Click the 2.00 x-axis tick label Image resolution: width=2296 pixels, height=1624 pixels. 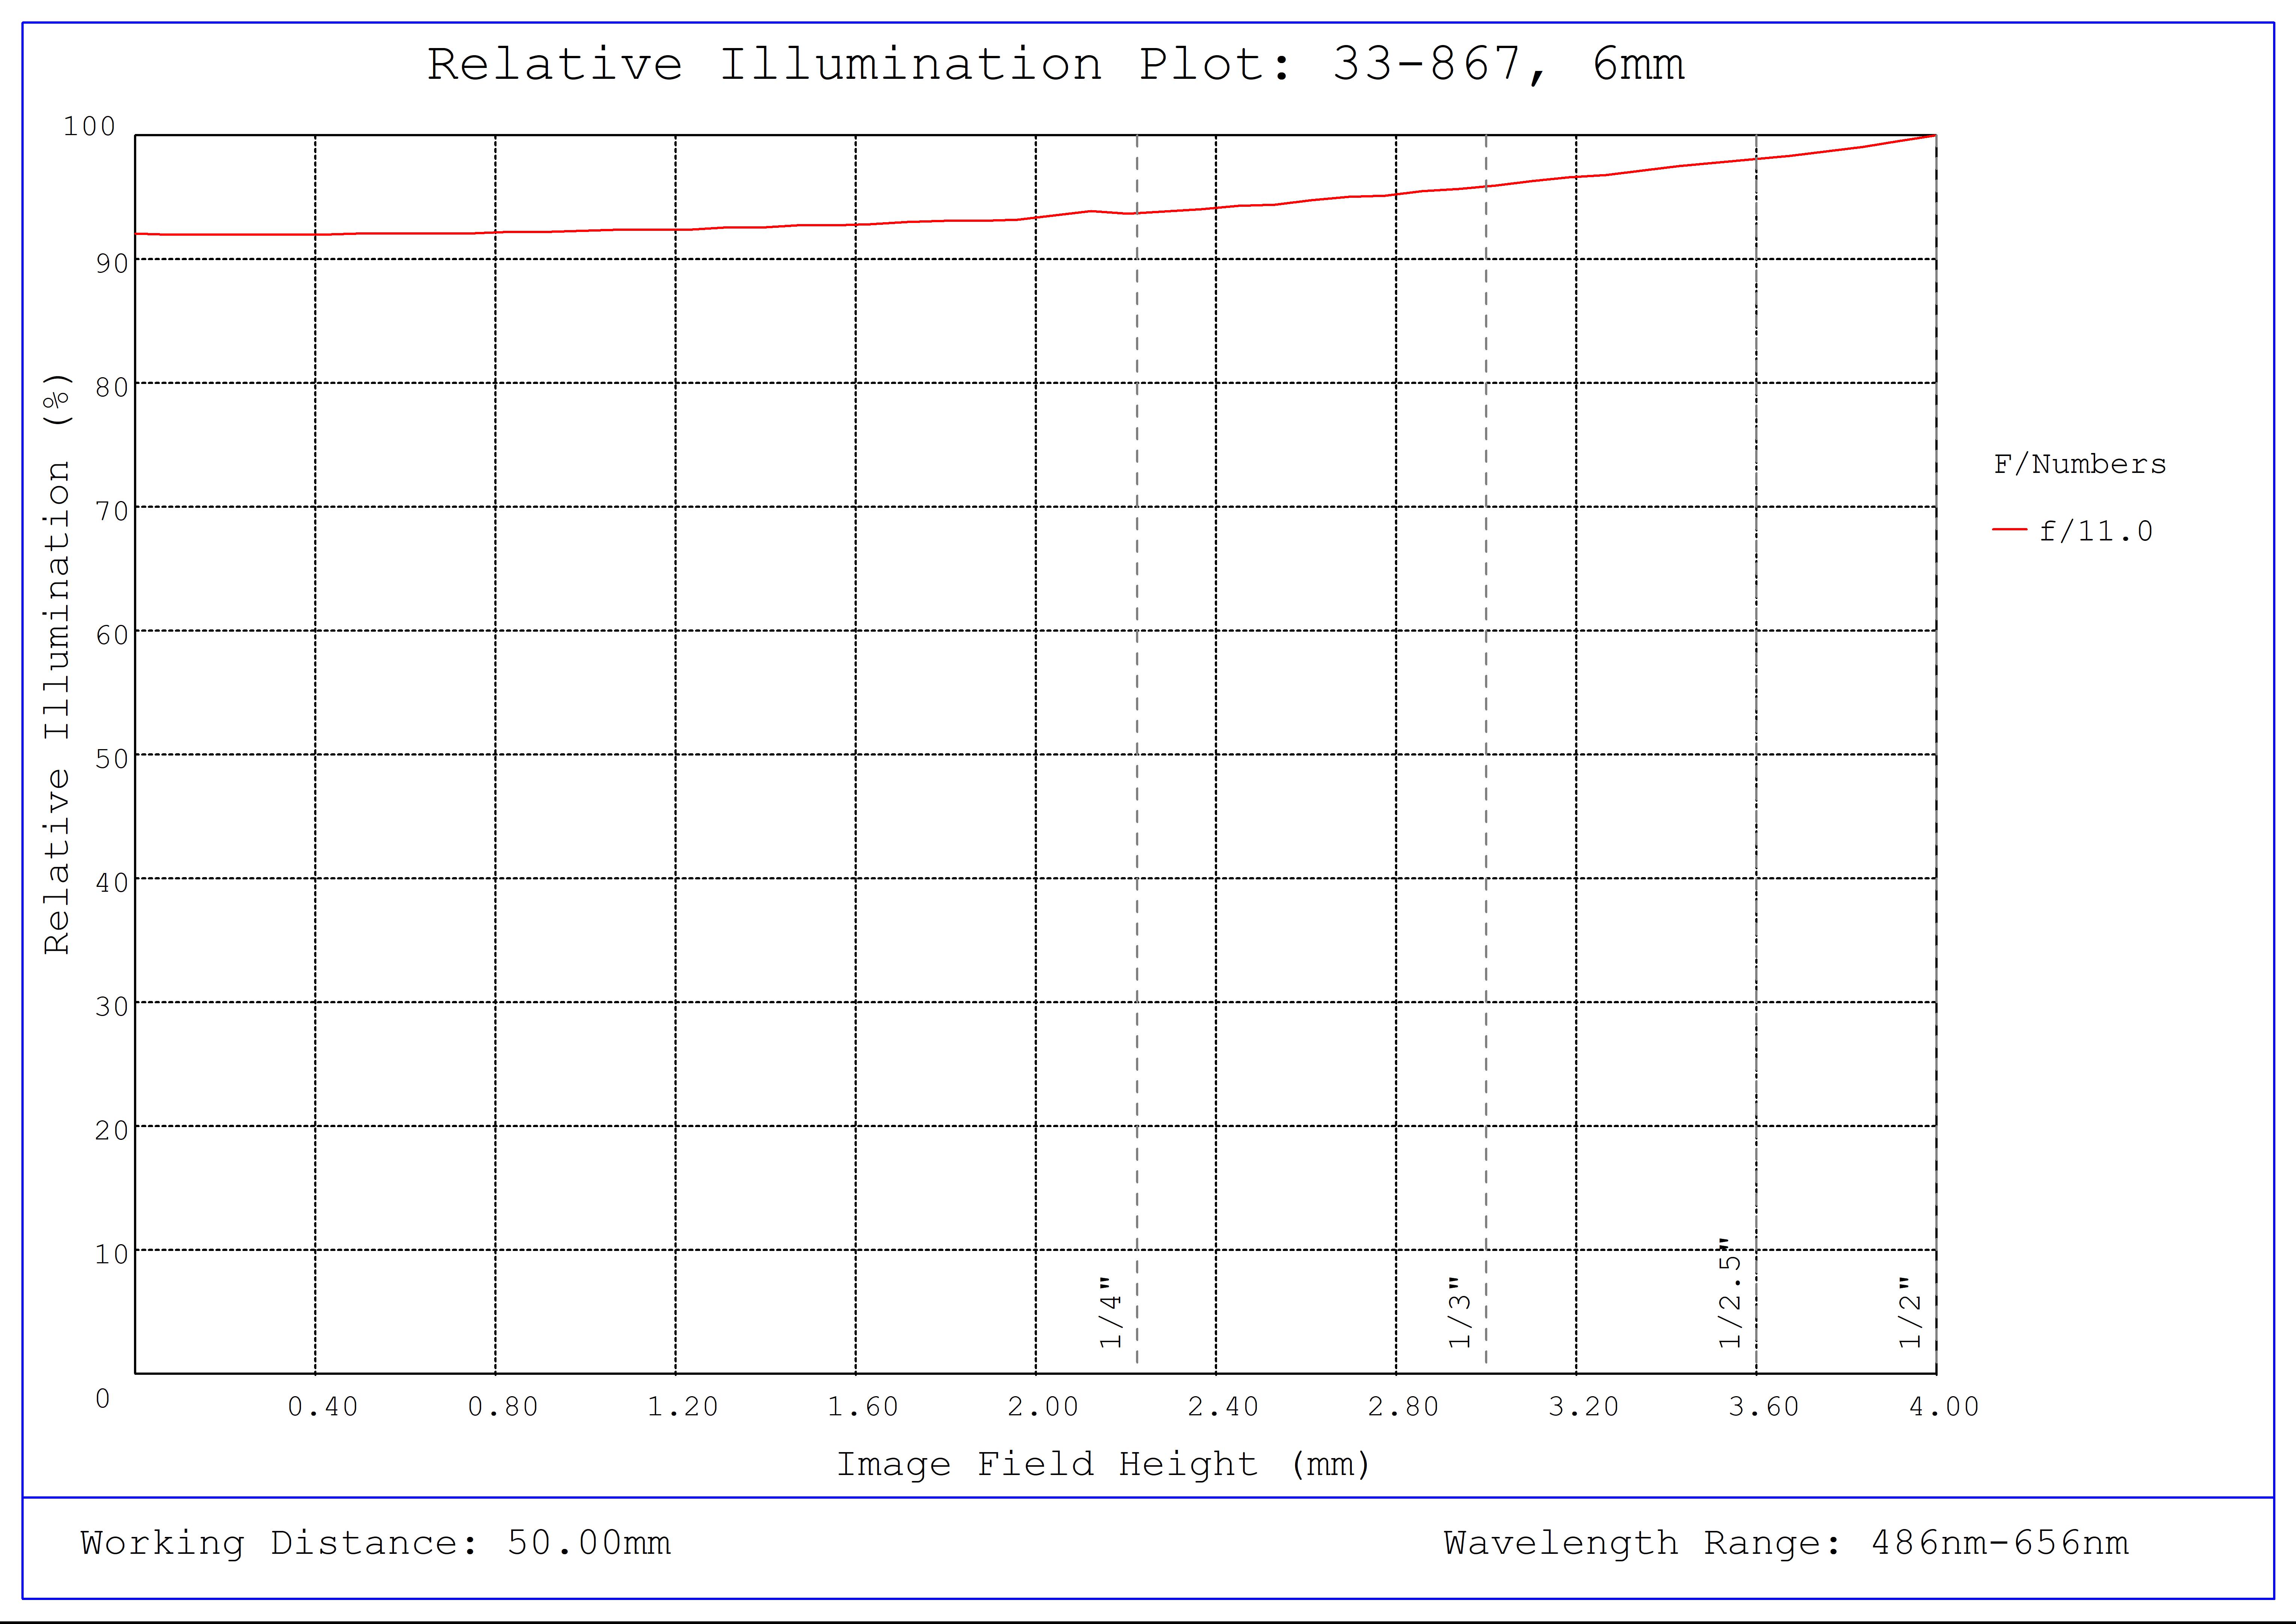click(1042, 1407)
